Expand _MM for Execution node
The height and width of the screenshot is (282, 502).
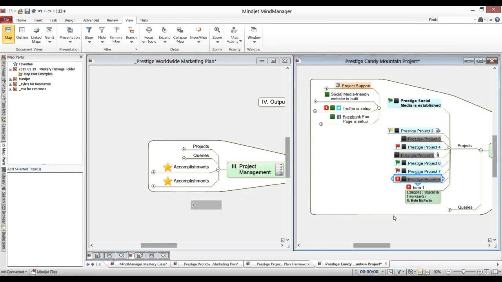[11, 89]
